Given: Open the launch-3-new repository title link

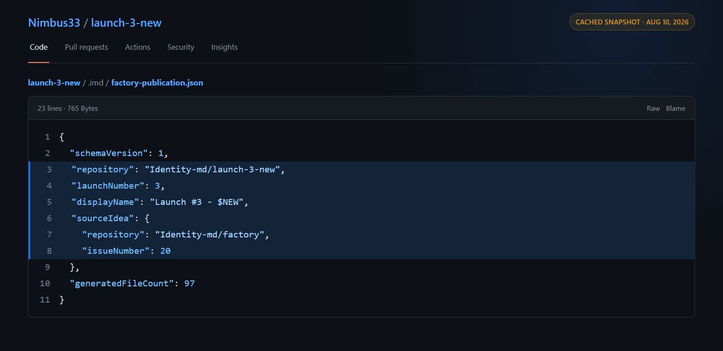Looking at the screenshot, I should pyautogui.click(x=126, y=23).
